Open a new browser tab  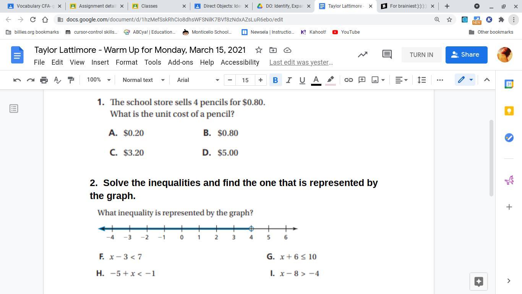click(x=447, y=6)
